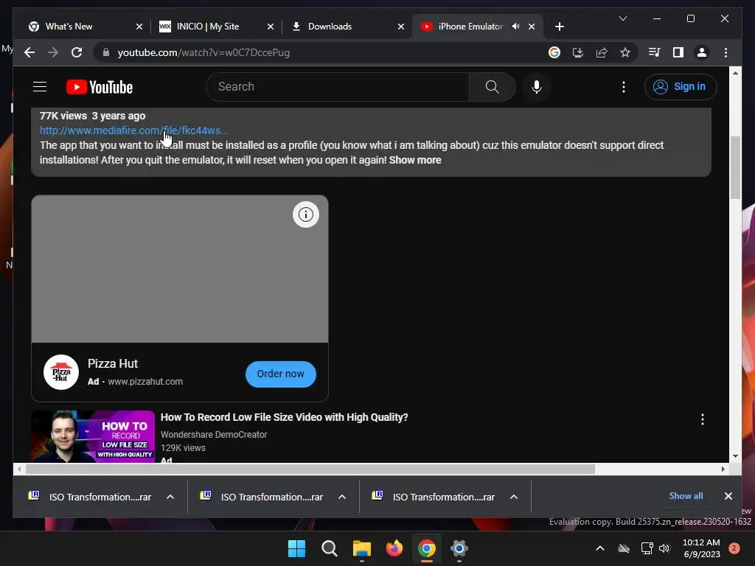Toggle Chrome side panel

[678, 52]
